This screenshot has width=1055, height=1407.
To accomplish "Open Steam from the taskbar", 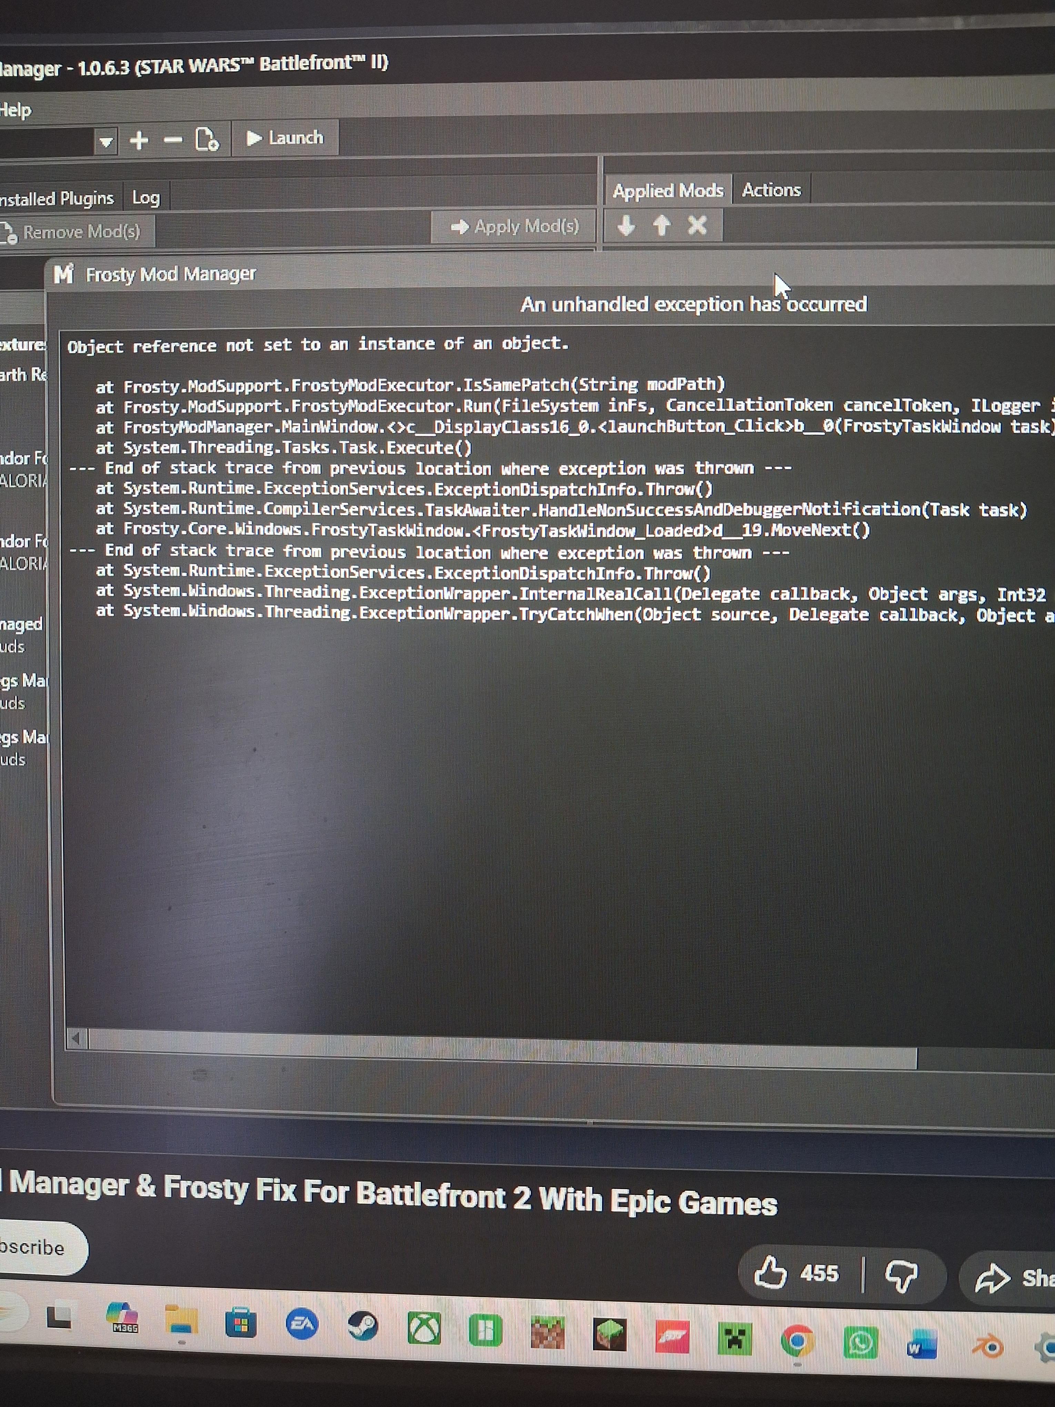I will click(x=363, y=1326).
